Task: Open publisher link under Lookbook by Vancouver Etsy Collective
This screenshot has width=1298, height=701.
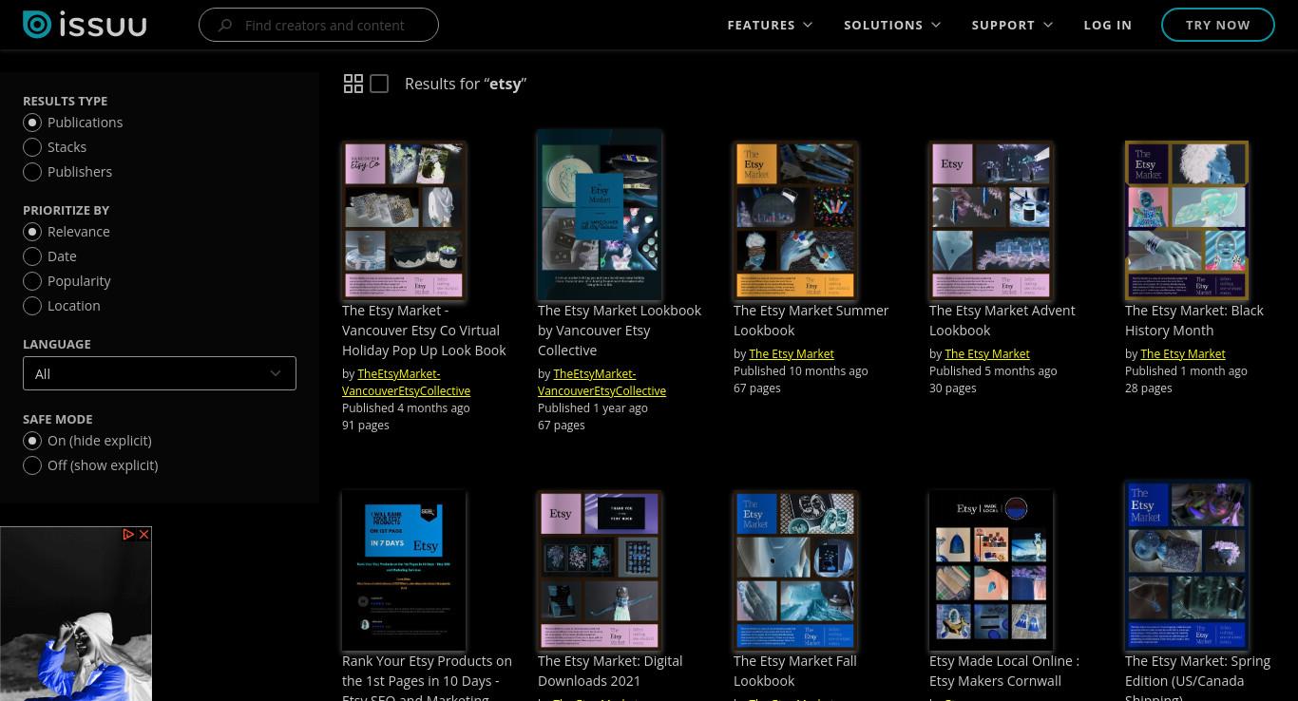Action: pyautogui.click(x=602, y=382)
